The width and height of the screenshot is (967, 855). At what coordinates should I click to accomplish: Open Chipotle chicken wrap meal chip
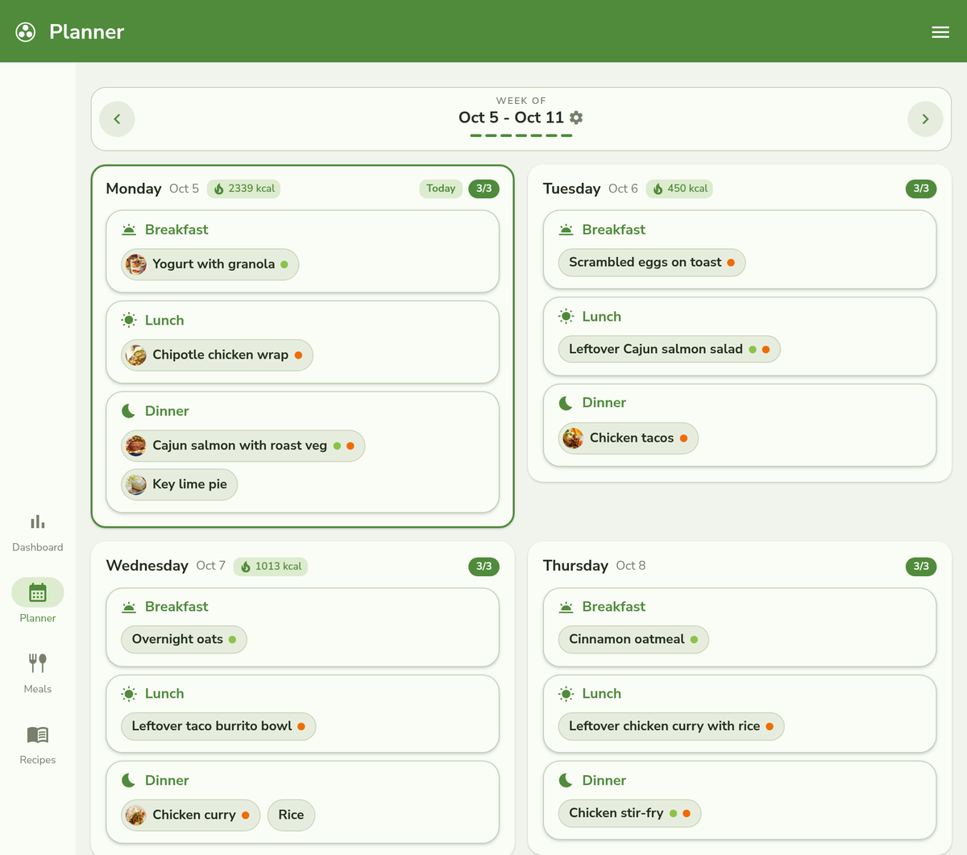pos(217,355)
